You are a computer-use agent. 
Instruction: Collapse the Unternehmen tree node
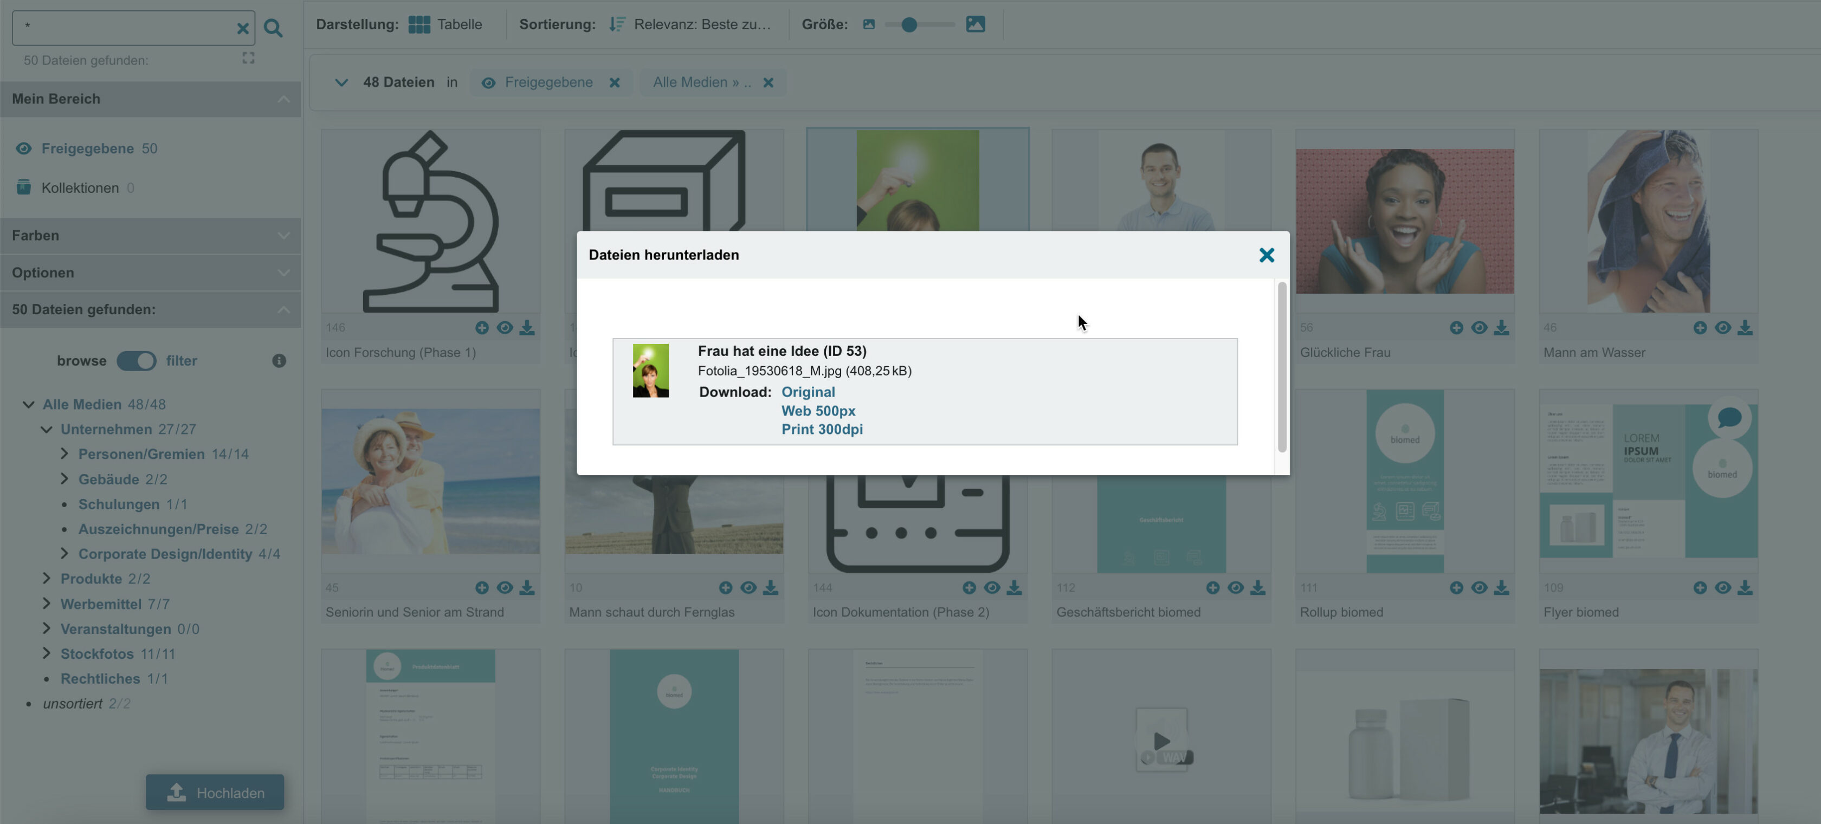47,430
